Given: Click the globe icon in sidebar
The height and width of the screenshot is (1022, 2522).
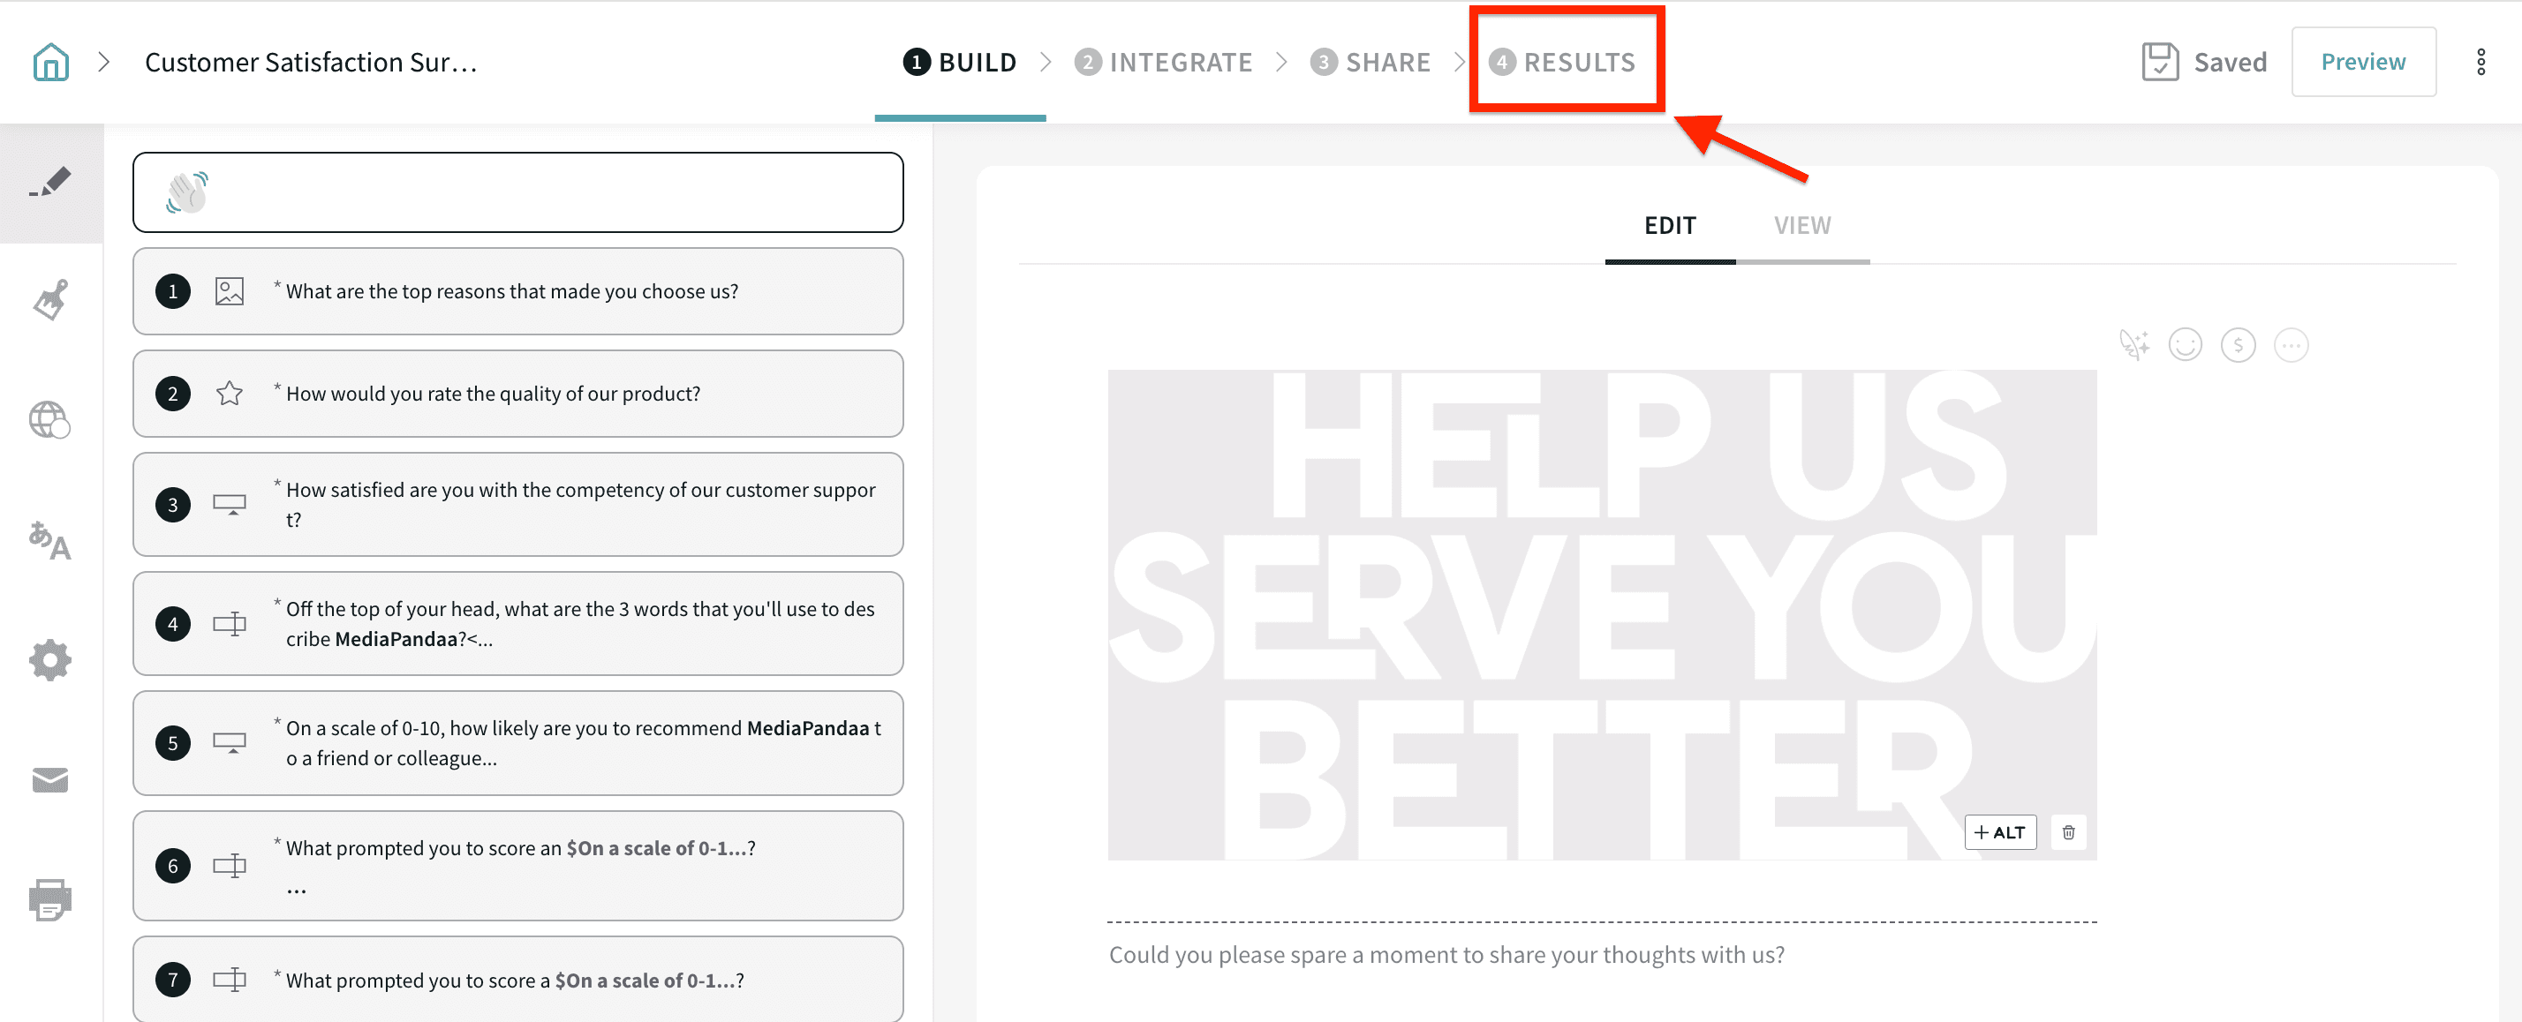Looking at the screenshot, I should [x=51, y=420].
